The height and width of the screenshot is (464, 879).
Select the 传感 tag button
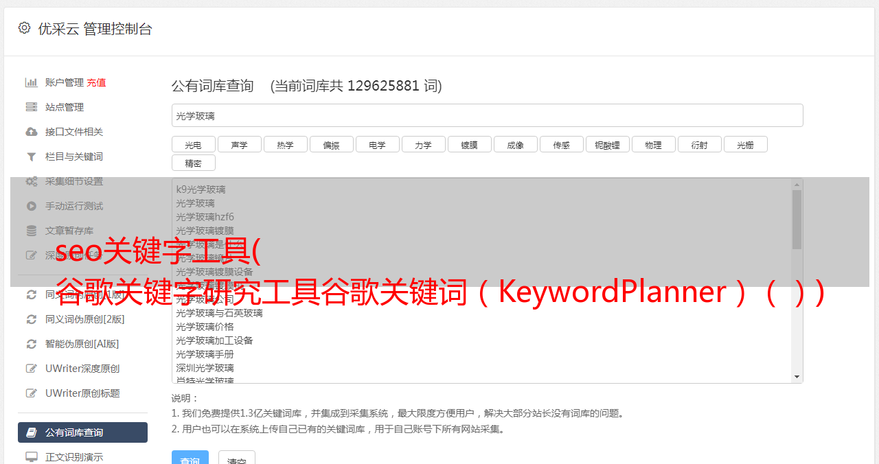tap(562, 144)
